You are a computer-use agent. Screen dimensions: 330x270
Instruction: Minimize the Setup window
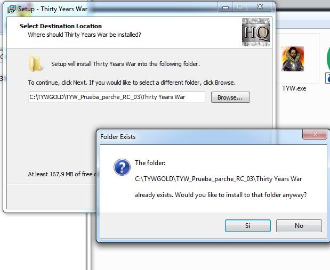224,7
